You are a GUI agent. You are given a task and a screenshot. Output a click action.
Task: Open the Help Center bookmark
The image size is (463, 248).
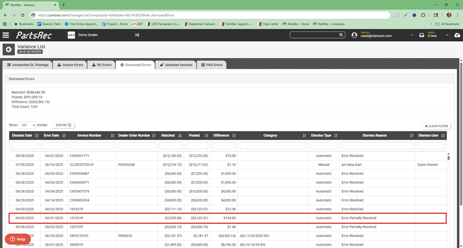[268, 24]
